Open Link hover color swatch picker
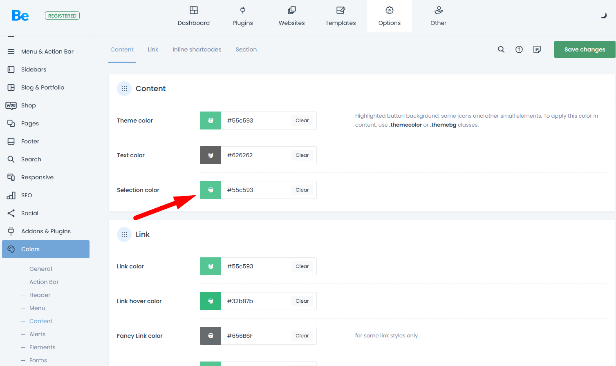Screen dimensions: 616x366 point(211,301)
